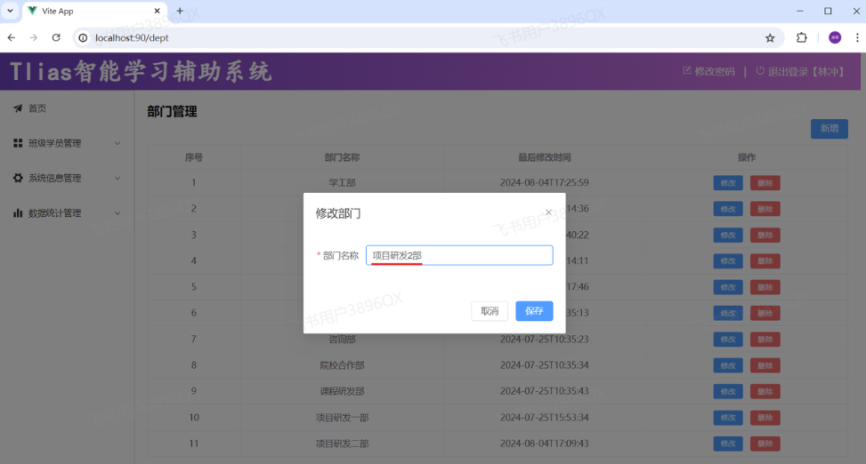Click chevron beside 系统信息管理

click(117, 178)
